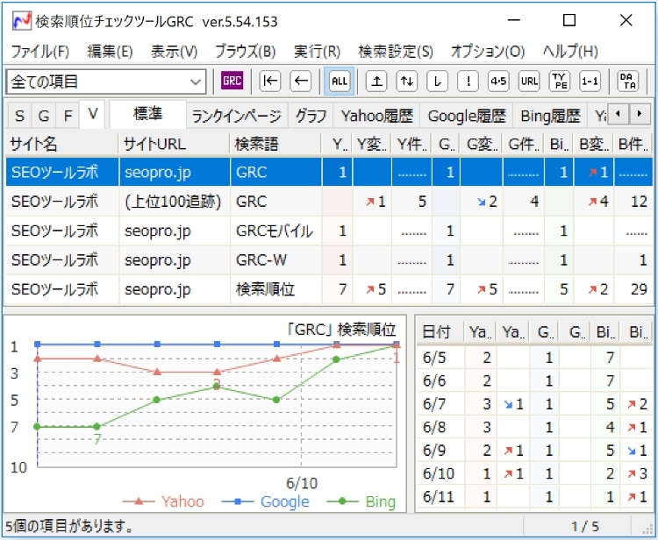Toggle the up-down arrows filter button

(x=406, y=82)
